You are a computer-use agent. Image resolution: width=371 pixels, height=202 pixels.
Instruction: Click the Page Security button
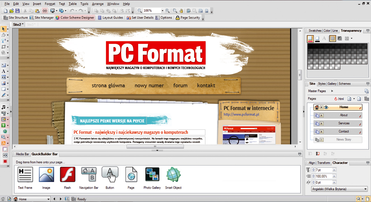pos(187,18)
